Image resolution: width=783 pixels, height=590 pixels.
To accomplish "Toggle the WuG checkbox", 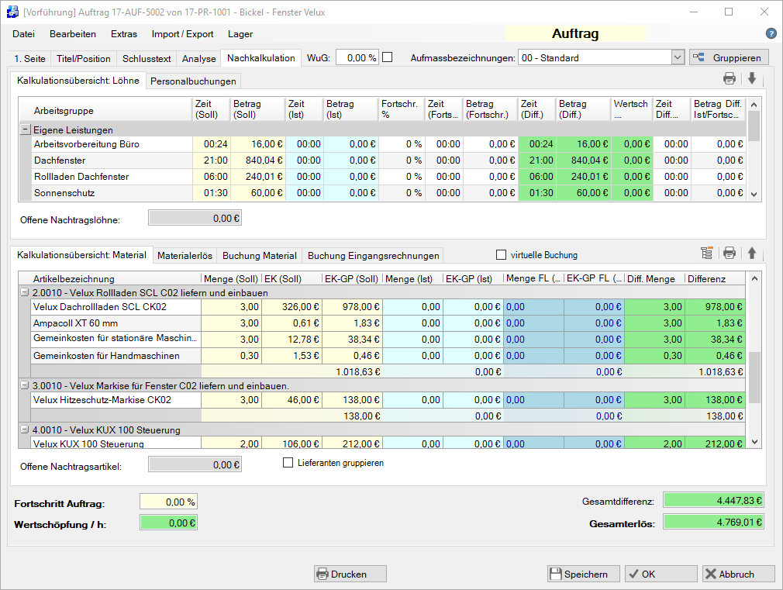I will pyautogui.click(x=387, y=57).
